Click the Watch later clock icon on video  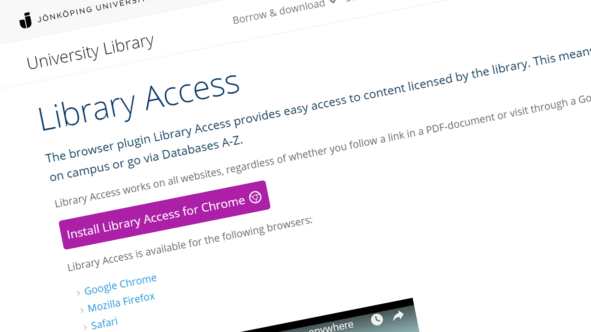coord(377,319)
